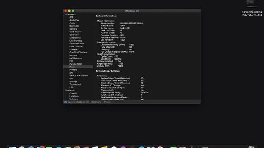The width and height of the screenshot is (264, 148).
Task: Open Thunderbolt in the sidebar
Action: [x=75, y=85]
